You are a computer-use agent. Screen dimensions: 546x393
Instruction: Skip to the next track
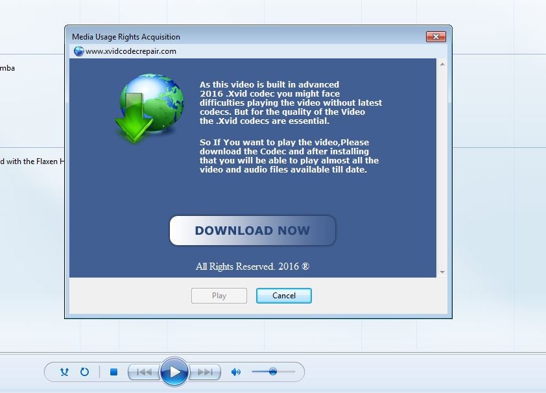pyautogui.click(x=205, y=372)
